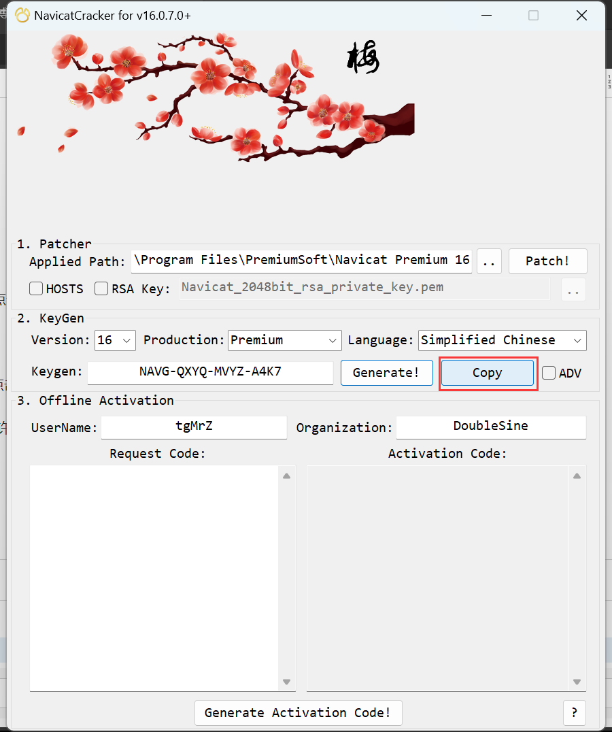Maximize the NavicatCracker window

533,16
